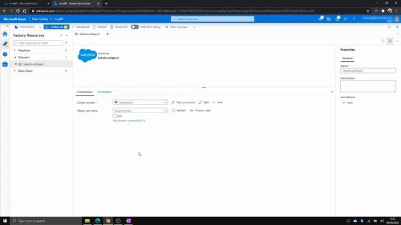Click Validate all in toolbar
401x225 pixels.
tap(81, 27)
